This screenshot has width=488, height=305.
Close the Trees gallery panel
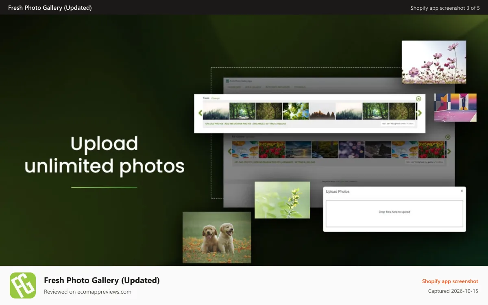pos(418,99)
